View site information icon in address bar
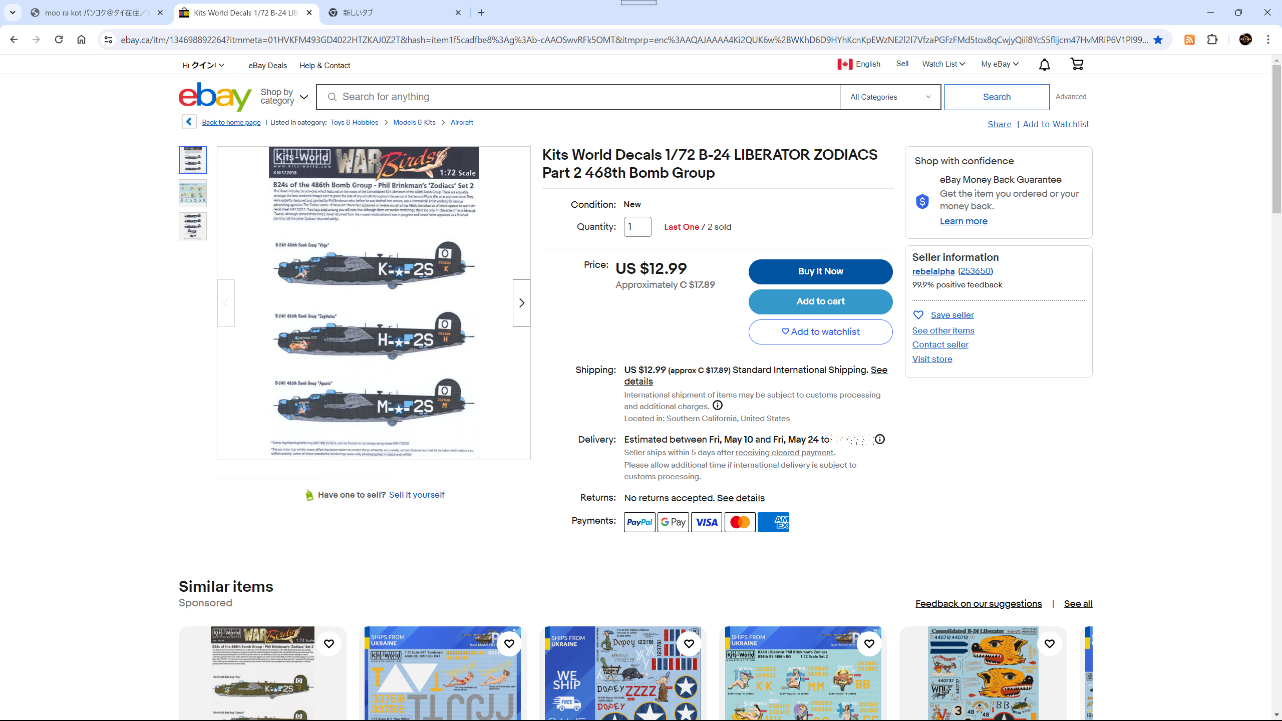 click(x=108, y=40)
